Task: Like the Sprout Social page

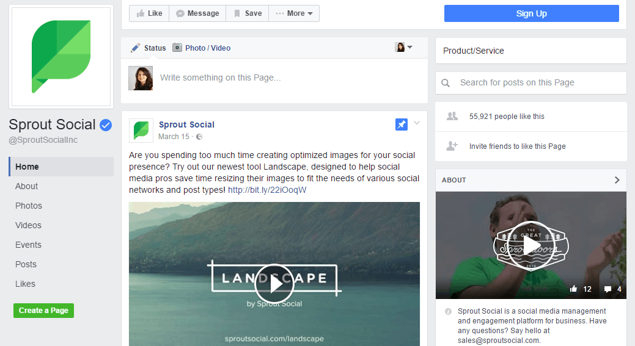Action: [x=149, y=13]
